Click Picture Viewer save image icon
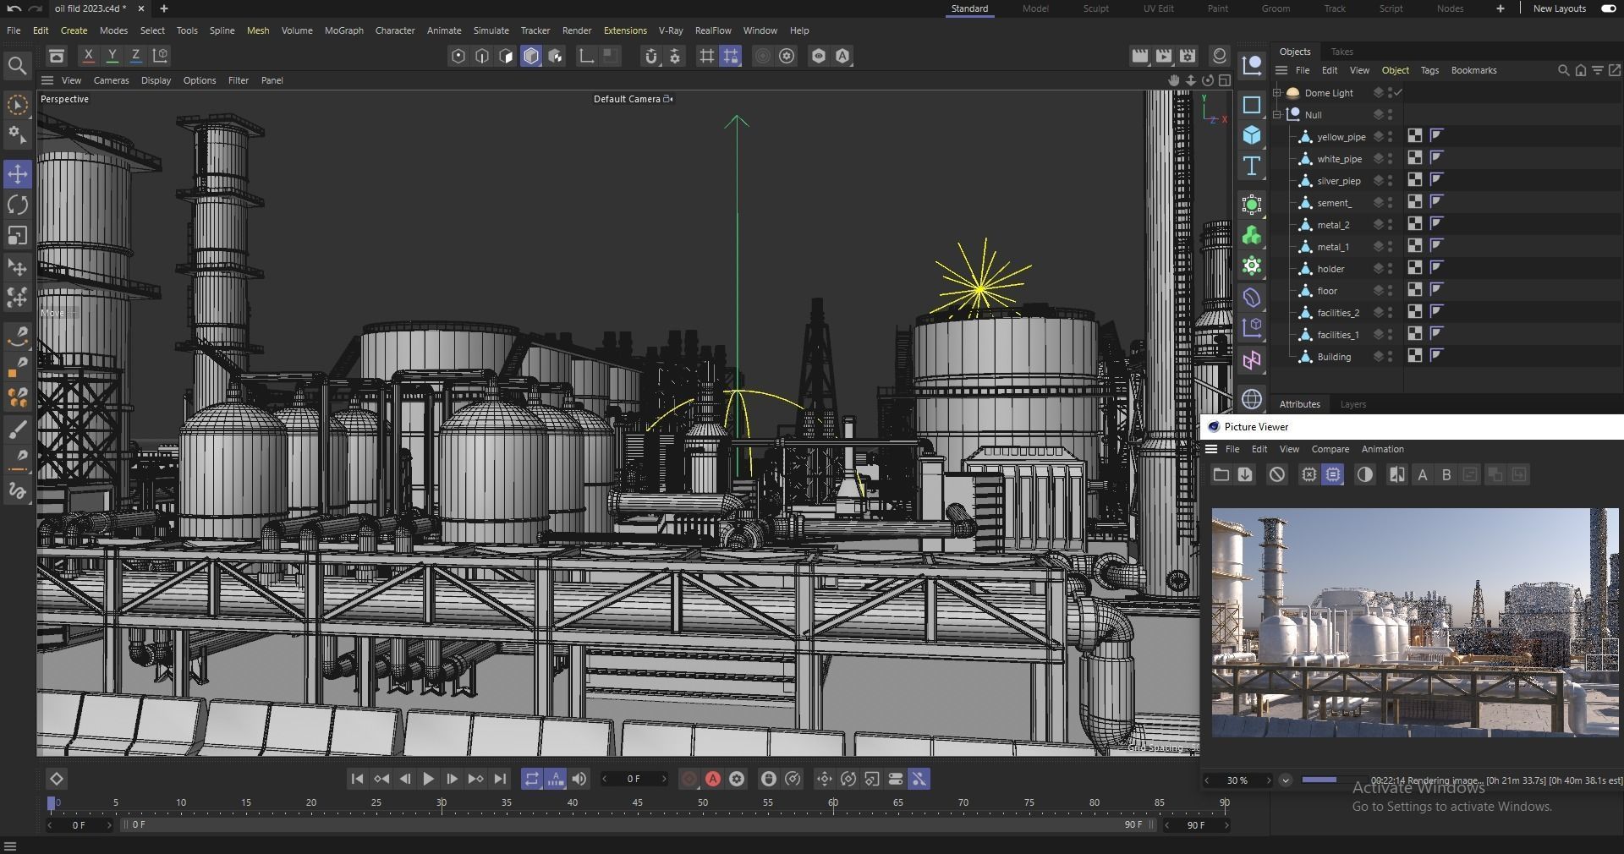Viewport: 1624px width, 854px height. [x=1245, y=475]
